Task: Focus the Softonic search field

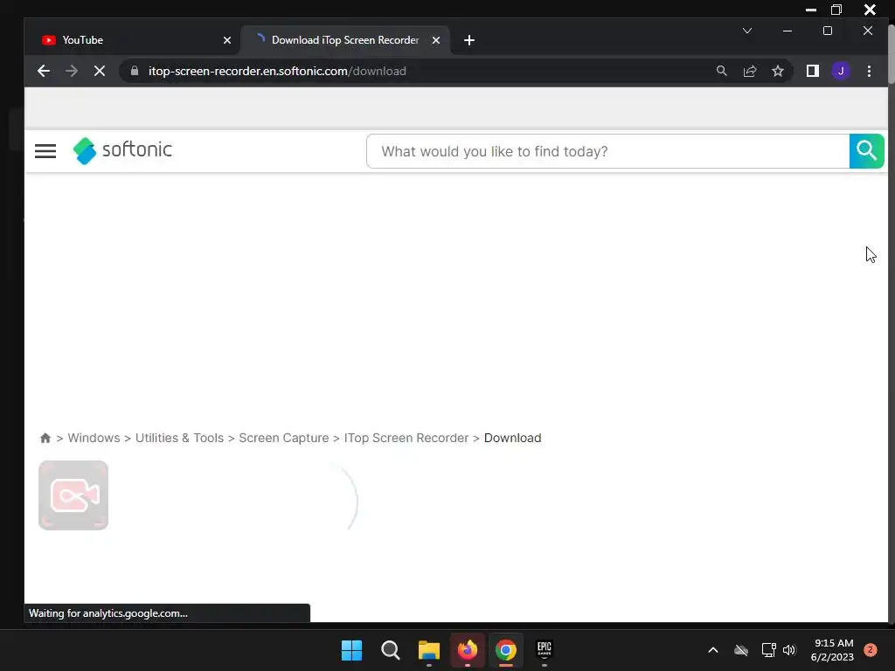Action: (608, 151)
